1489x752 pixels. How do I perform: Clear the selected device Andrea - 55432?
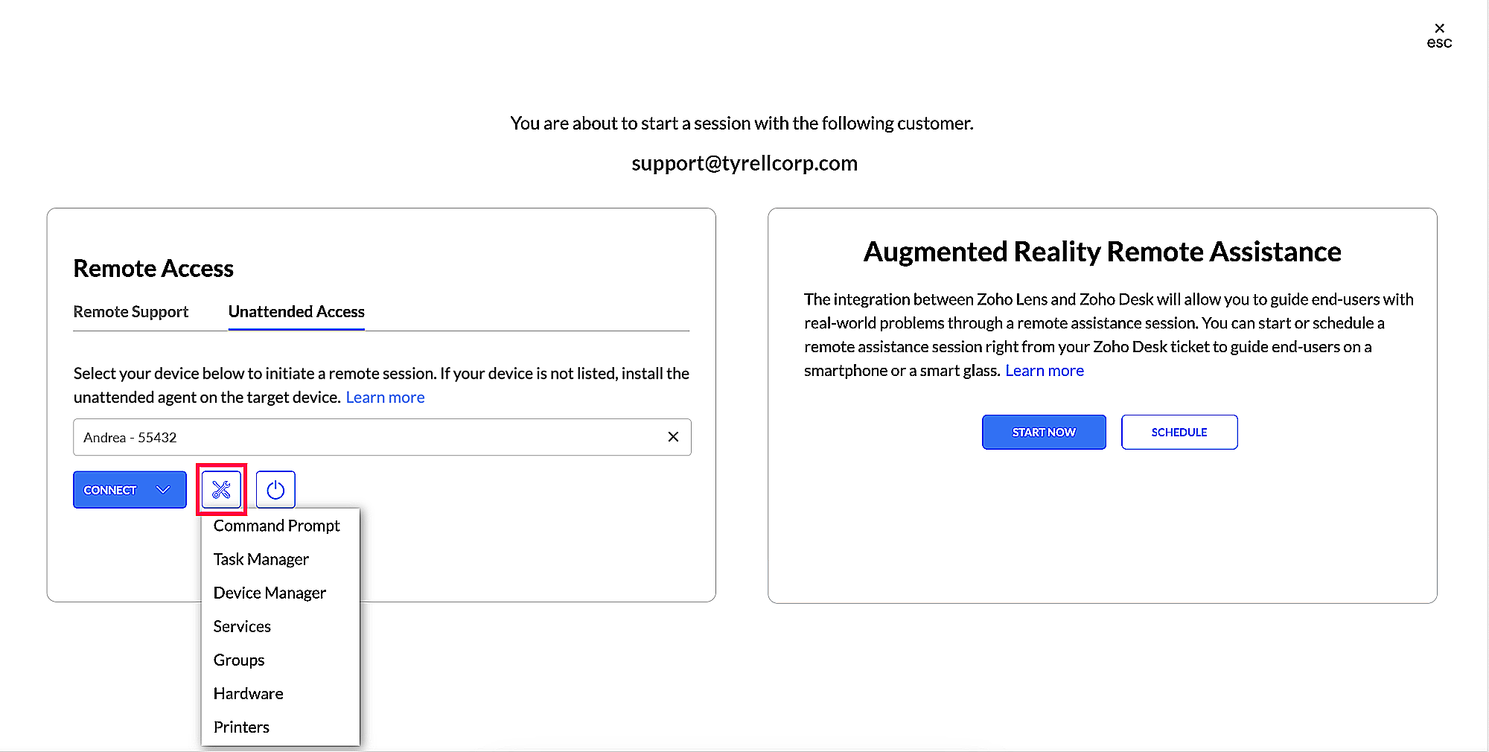[673, 437]
